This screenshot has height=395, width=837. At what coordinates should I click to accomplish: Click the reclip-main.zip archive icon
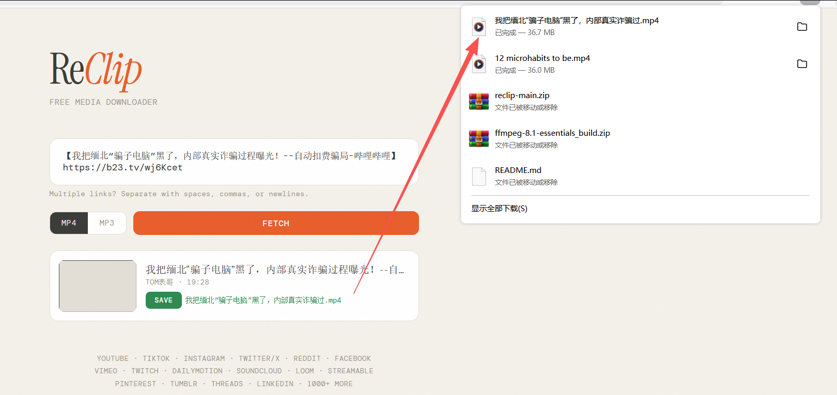pos(479,101)
